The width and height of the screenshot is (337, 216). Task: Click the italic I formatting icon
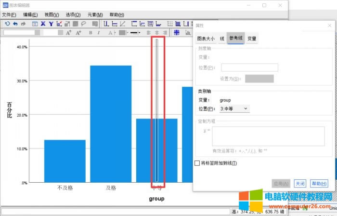(x=99, y=33)
